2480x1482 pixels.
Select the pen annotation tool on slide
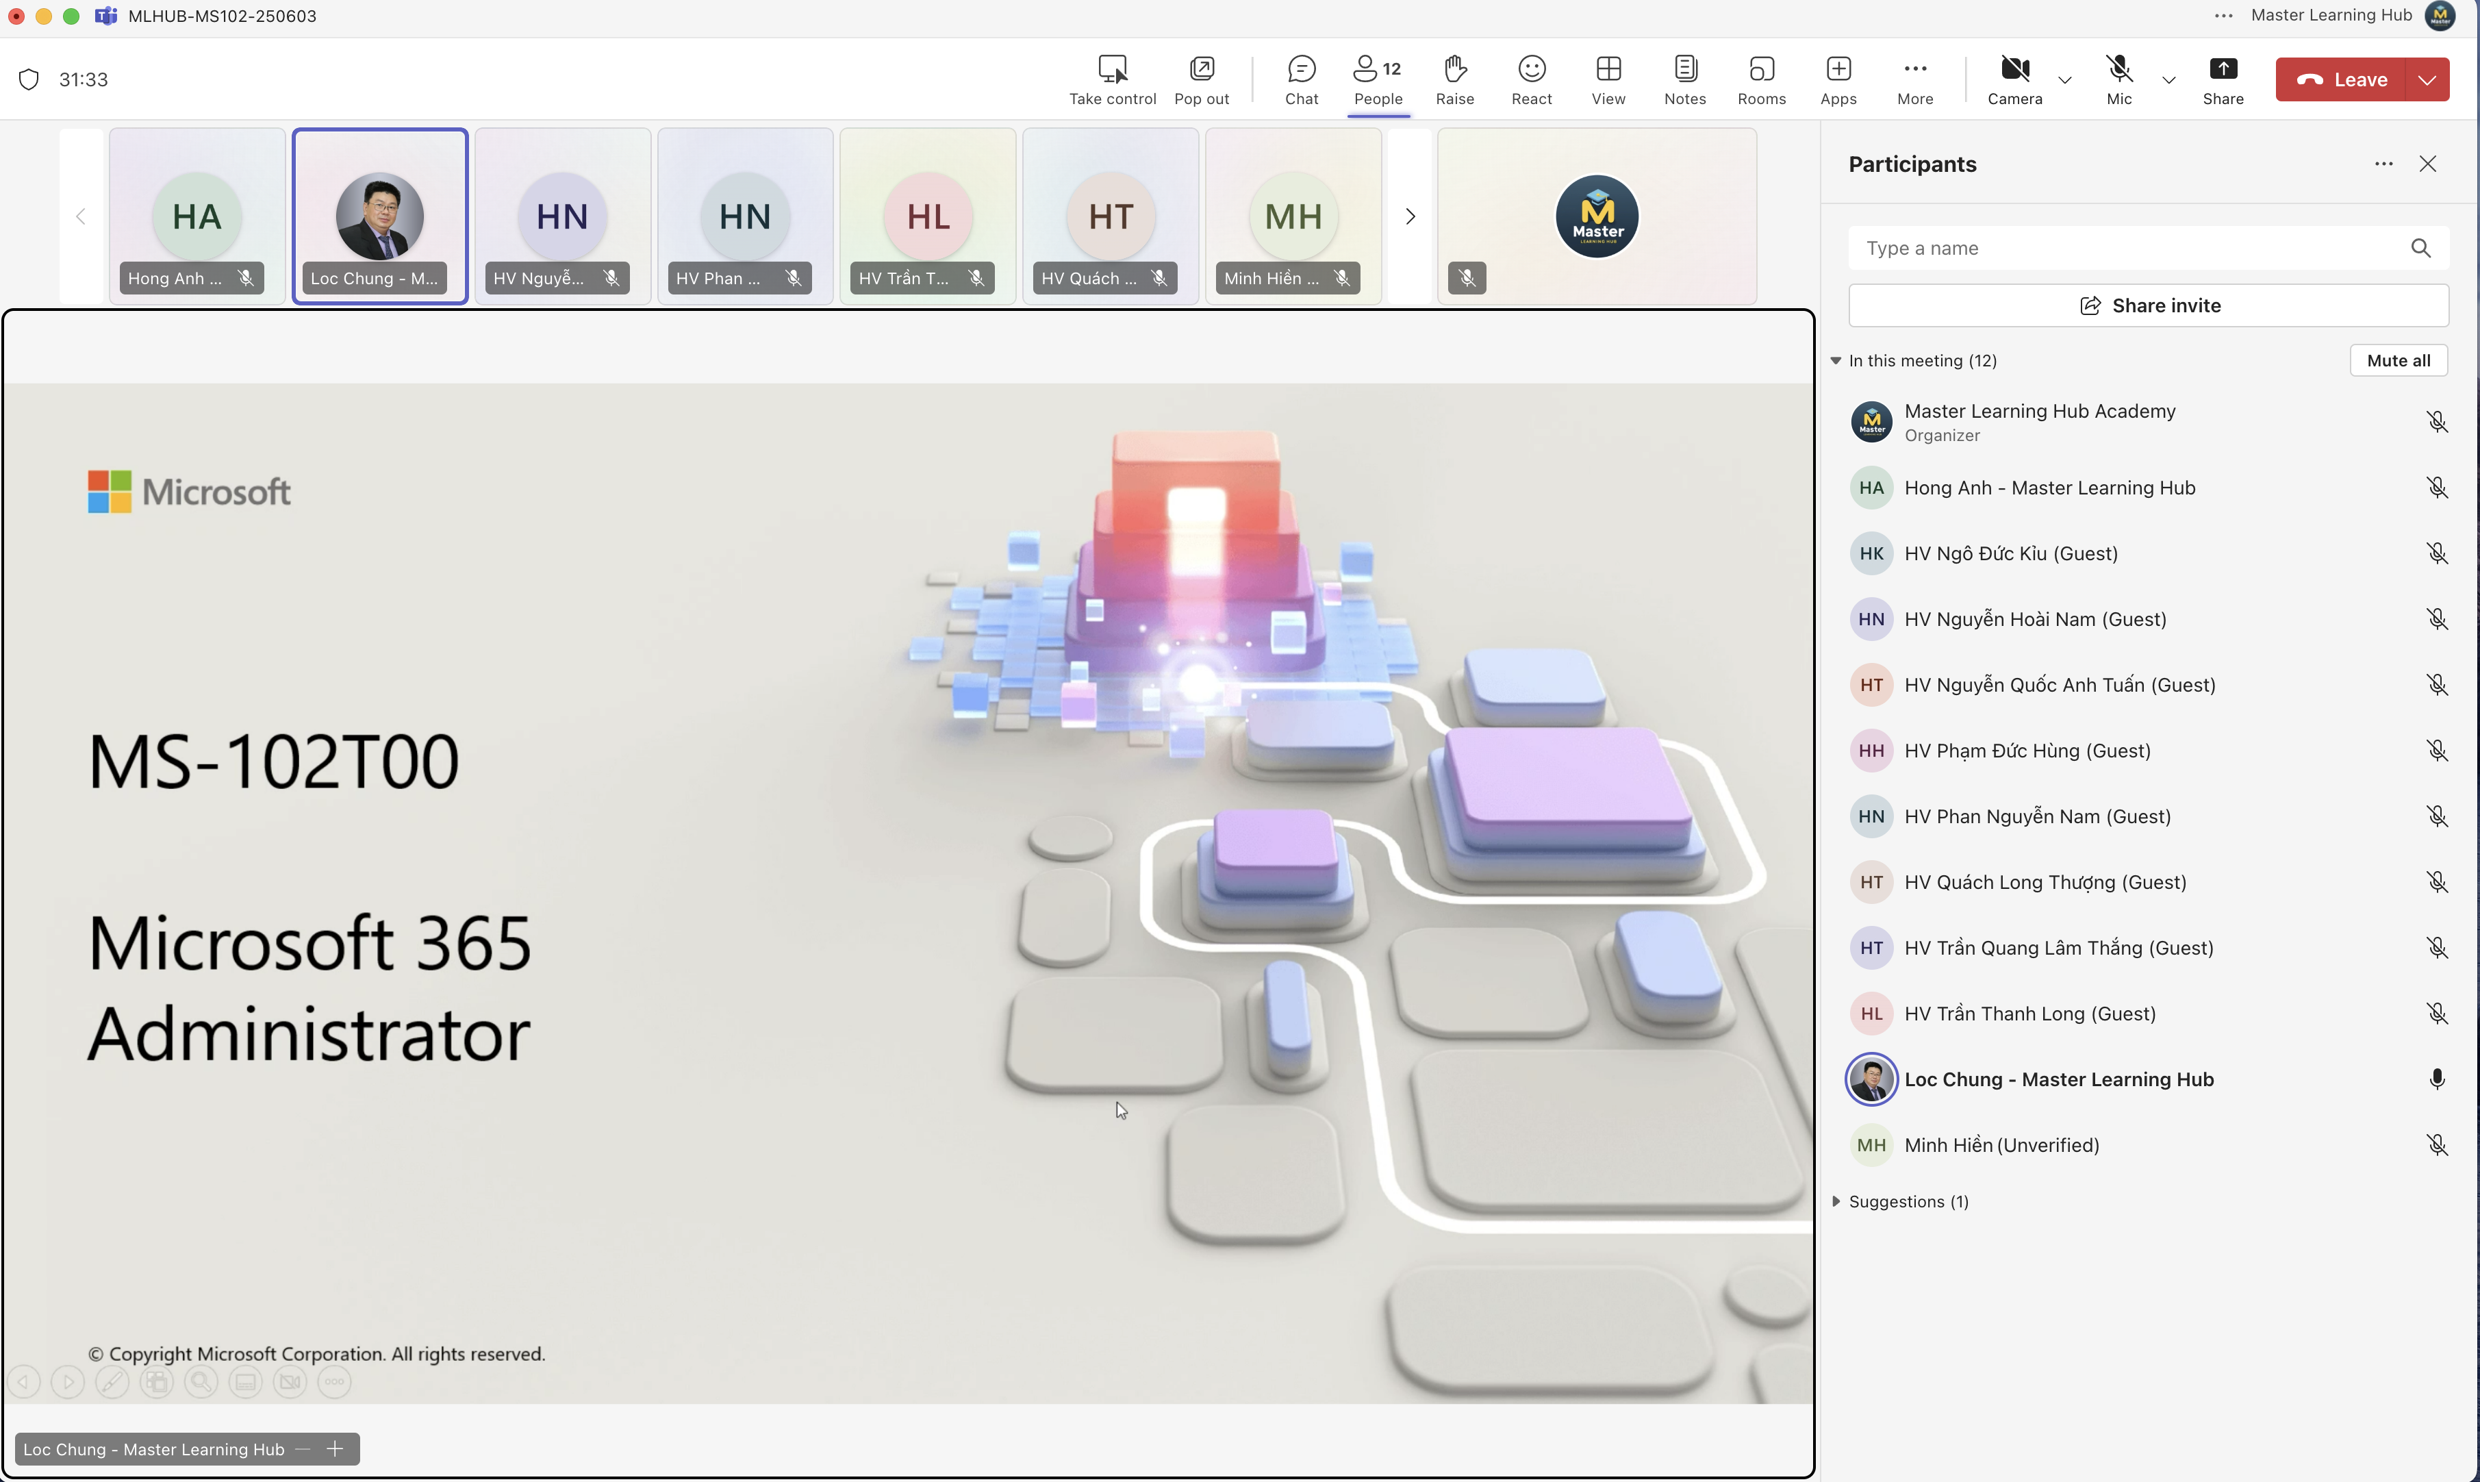[112, 1382]
